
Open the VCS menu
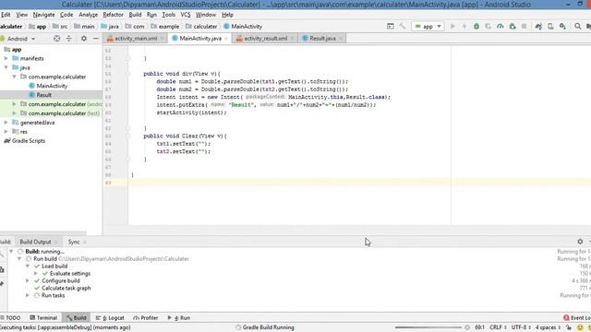186,15
